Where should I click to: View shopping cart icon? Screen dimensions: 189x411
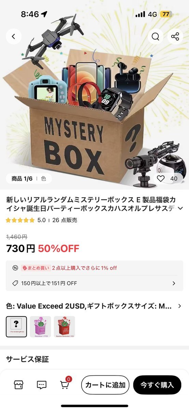pos(65,384)
